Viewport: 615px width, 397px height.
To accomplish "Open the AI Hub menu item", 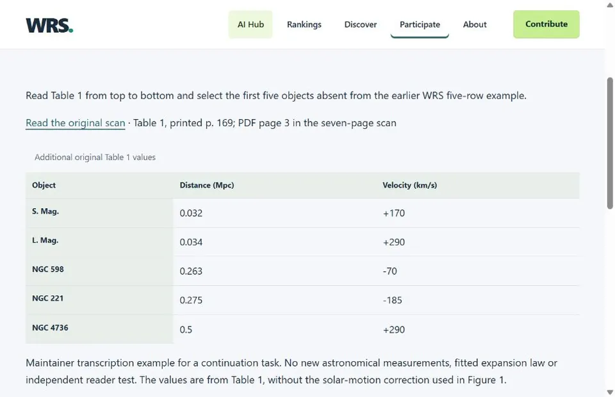I will click(250, 24).
